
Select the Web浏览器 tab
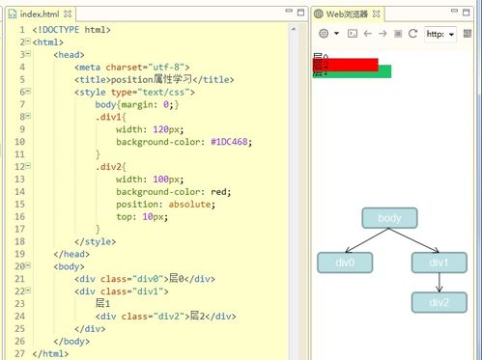(x=347, y=14)
